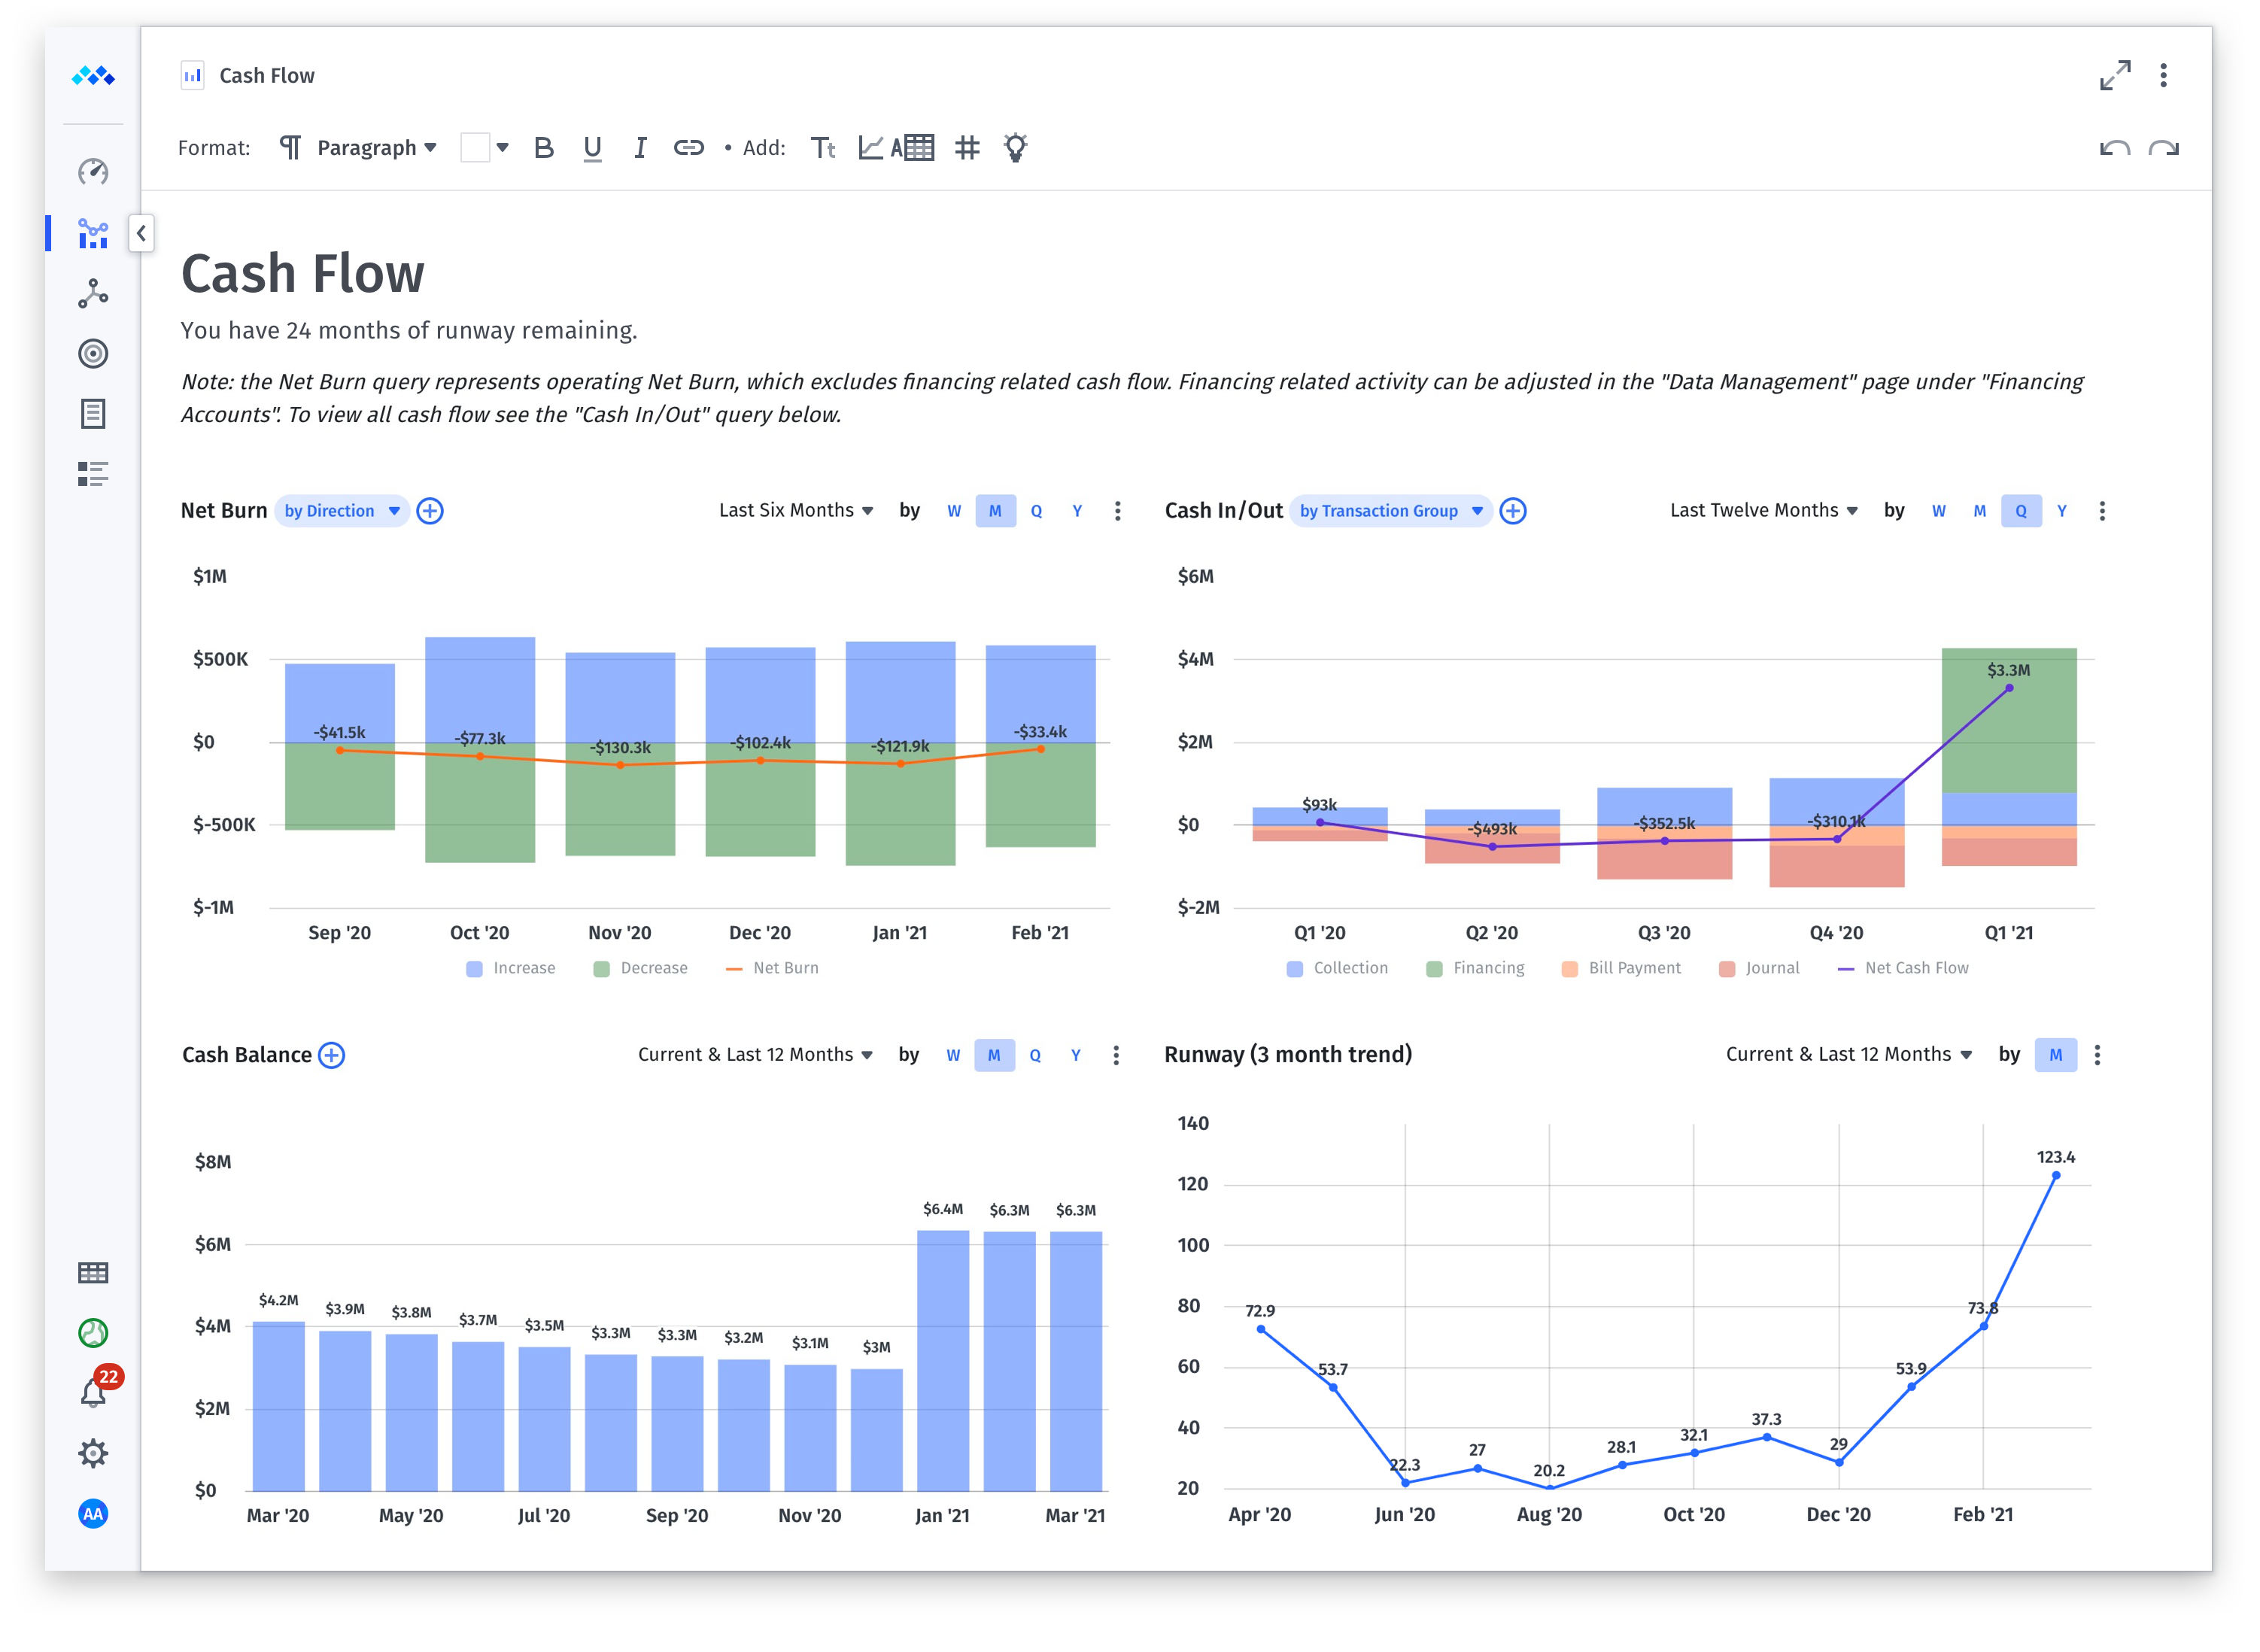Click the text color swatch box

tap(475, 148)
